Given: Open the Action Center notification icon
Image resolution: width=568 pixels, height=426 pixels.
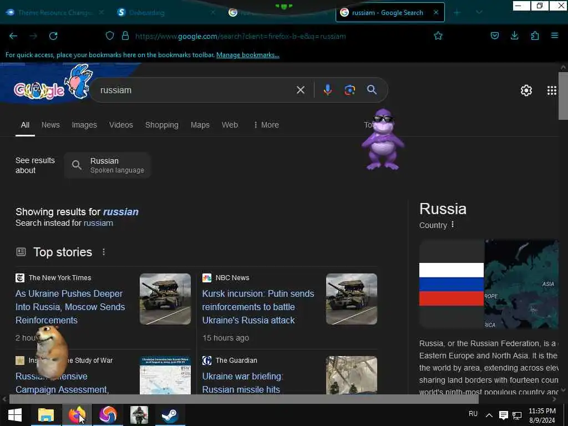Looking at the screenshot, I should pyautogui.click(x=504, y=415).
